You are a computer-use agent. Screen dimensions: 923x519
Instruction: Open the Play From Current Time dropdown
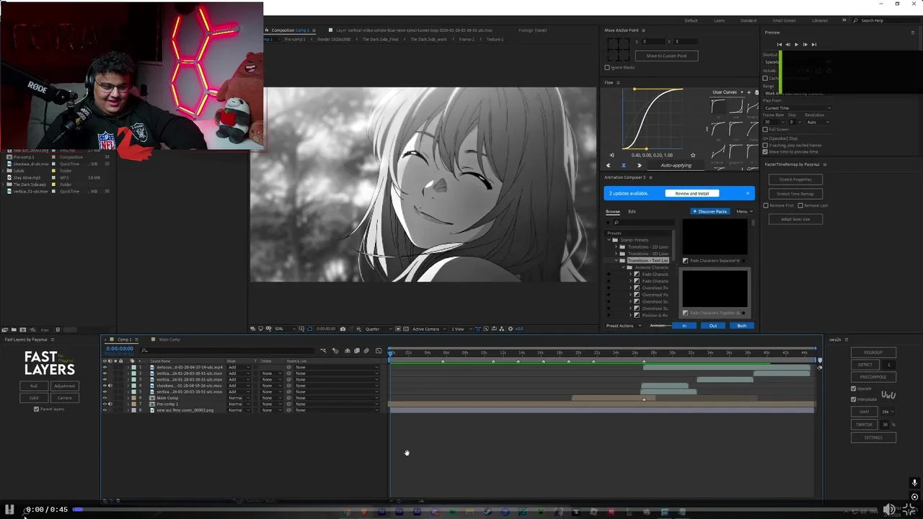tap(797, 108)
